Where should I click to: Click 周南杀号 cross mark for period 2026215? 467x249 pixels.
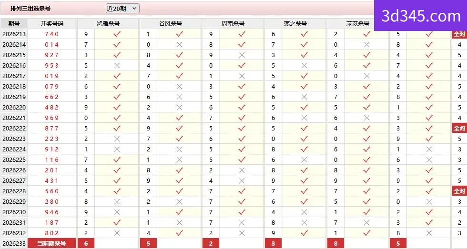tap(242, 55)
